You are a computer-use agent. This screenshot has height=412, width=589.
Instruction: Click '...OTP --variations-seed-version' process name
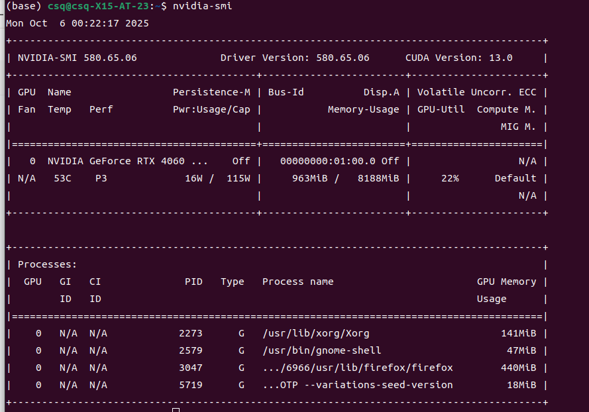coord(358,385)
